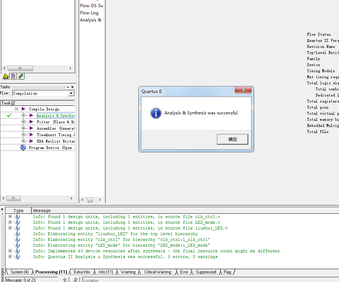Click the Type column header in messages
This screenshot has width=339, height=282.
(x=18, y=211)
